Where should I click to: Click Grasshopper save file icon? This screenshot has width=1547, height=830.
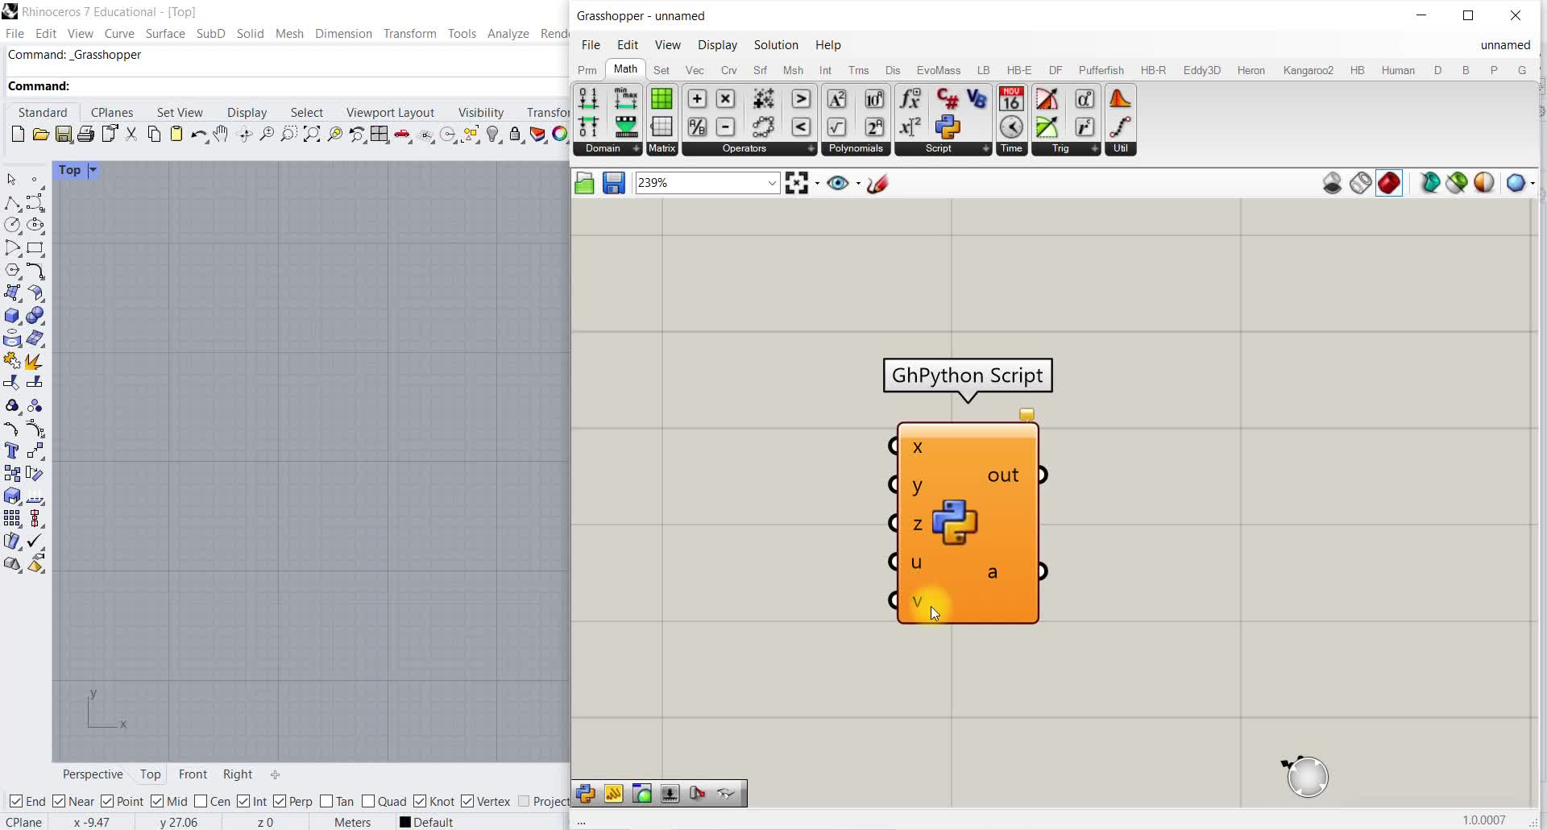tap(614, 184)
